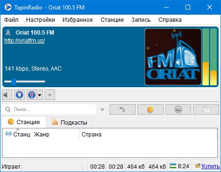Click the round radio stations button

point(178,109)
